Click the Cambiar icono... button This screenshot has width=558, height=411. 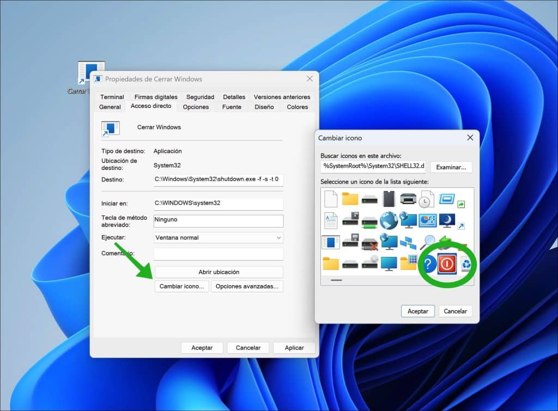point(181,286)
